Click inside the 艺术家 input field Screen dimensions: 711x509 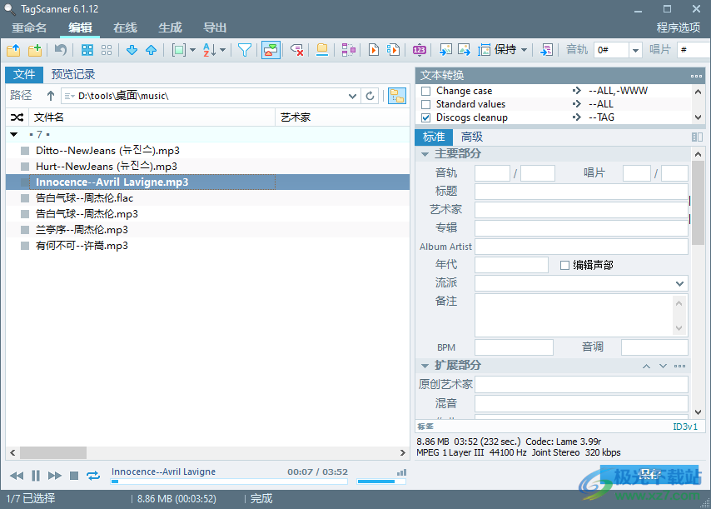pyautogui.click(x=580, y=208)
